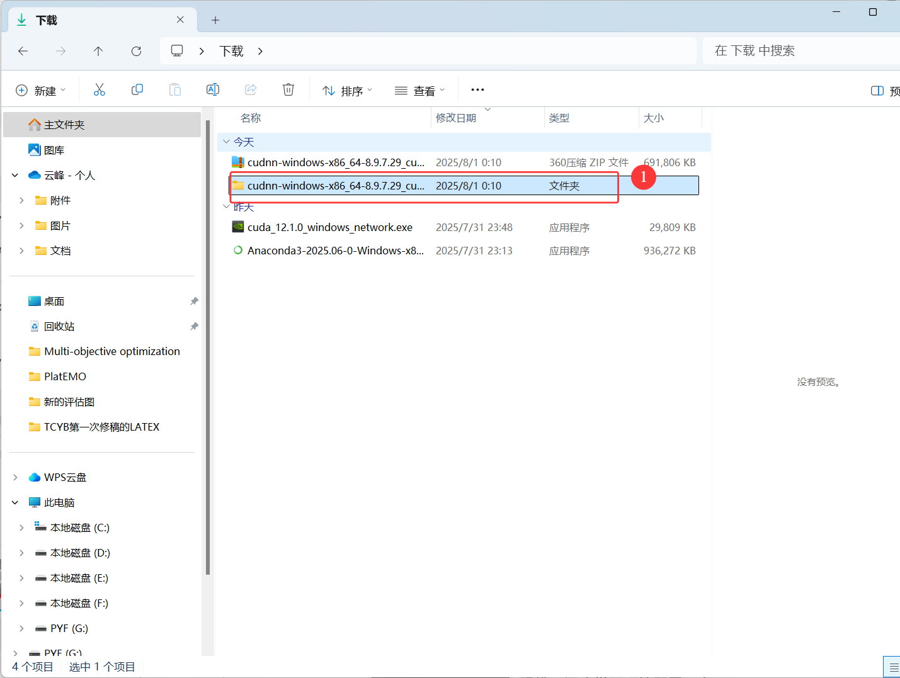Toggle the 预览 preview pane
Screen dimensions: 900x678
(877, 90)
